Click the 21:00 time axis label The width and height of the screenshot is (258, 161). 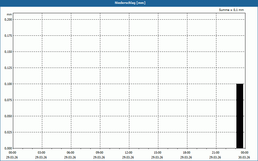point(215,153)
